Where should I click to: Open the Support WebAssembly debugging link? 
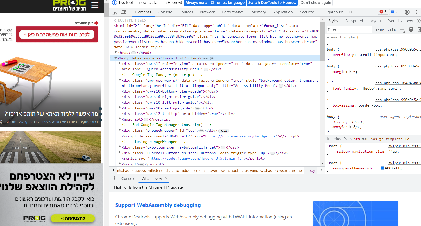(158, 205)
